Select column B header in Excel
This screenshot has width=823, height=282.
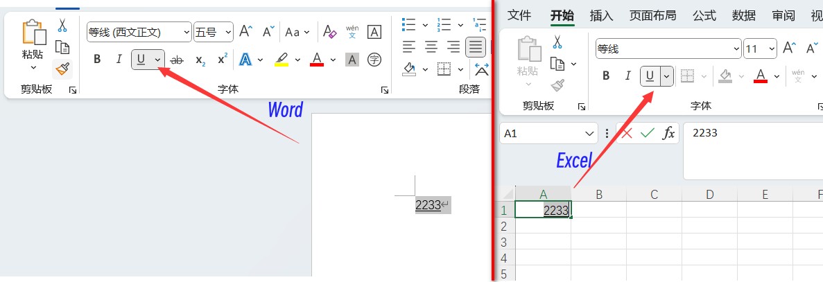(599, 195)
